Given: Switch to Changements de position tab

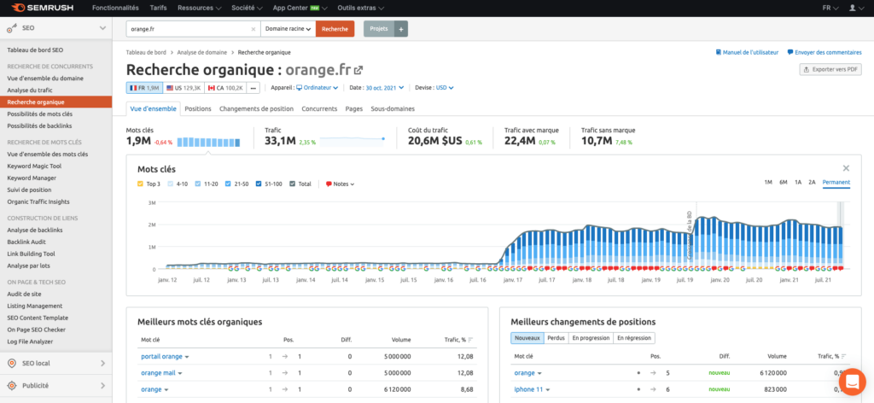Looking at the screenshot, I should [x=256, y=108].
